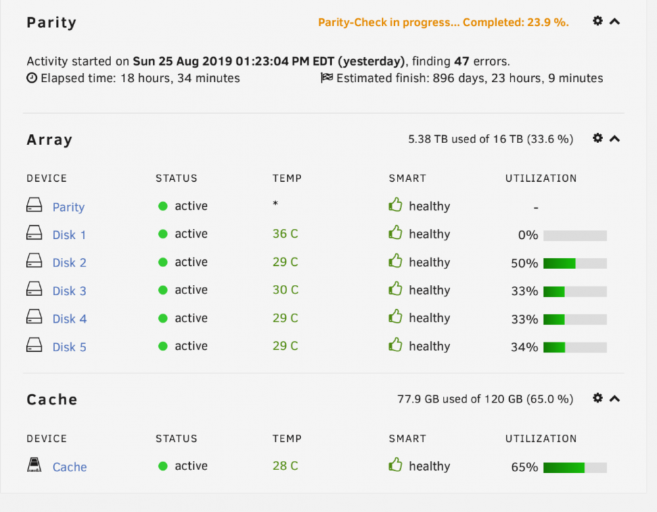
Task: Click Cache SMART healthy thumbs-up icon
Action: coord(395,465)
